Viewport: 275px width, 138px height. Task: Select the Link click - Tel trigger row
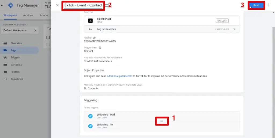click(161, 126)
